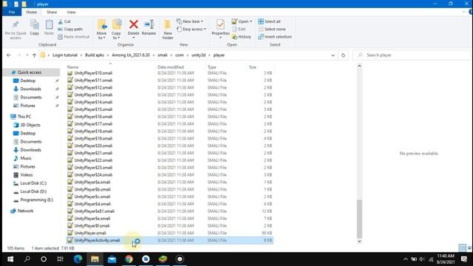Image resolution: width=473 pixels, height=266 pixels.
Task: Click 'unity3d' in the address breadcrumb
Action: click(x=199, y=55)
